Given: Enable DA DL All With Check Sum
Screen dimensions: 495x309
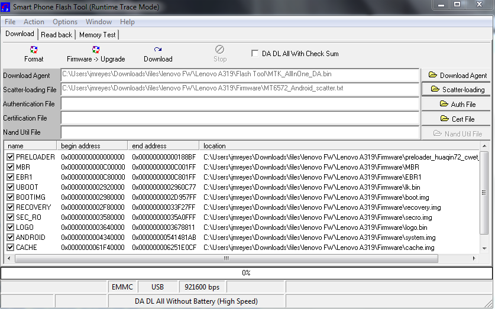Looking at the screenshot, I should point(255,53).
